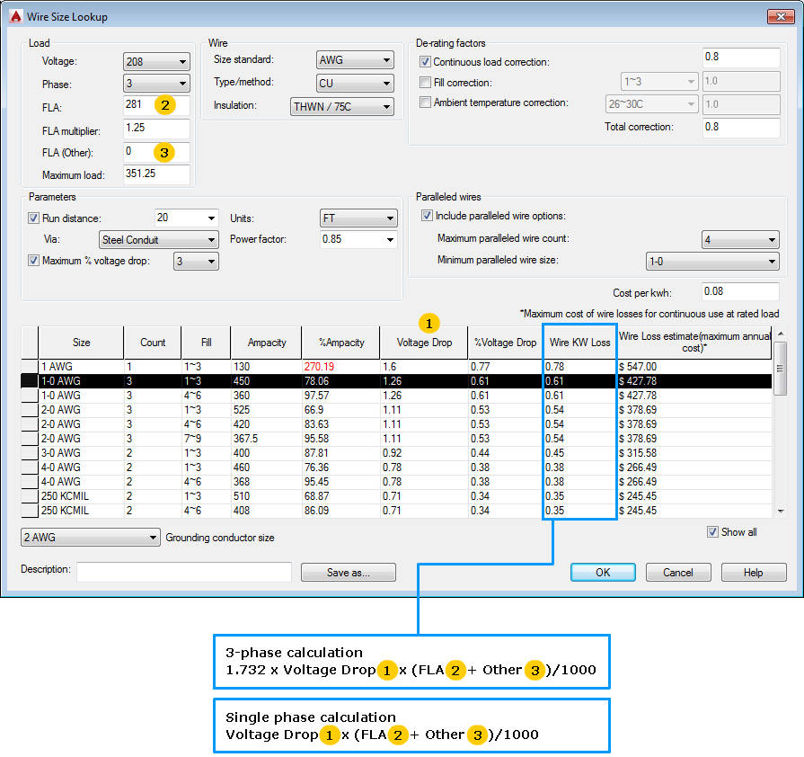The height and width of the screenshot is (757, 804).
Task: Click Continuous load correction value field
Action: tap(741, 57)
